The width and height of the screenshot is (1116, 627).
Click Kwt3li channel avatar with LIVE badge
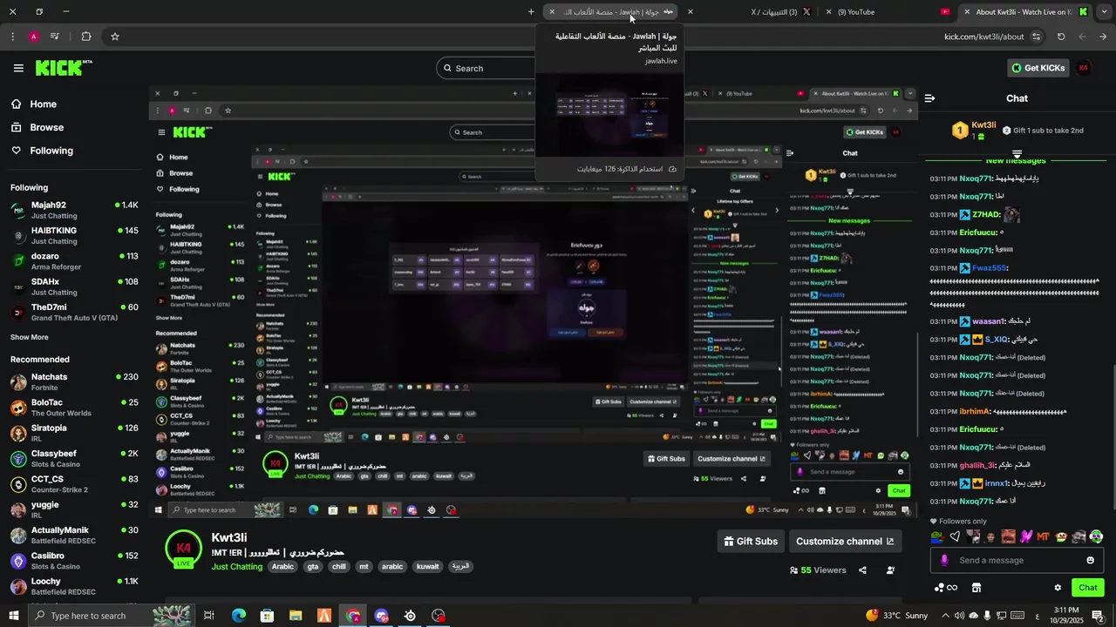coord(184,549)
